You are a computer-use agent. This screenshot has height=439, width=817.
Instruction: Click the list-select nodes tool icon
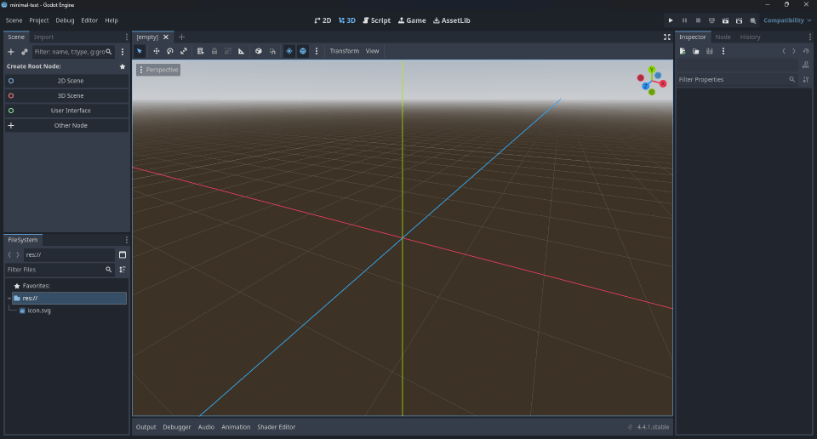(201, 51)
